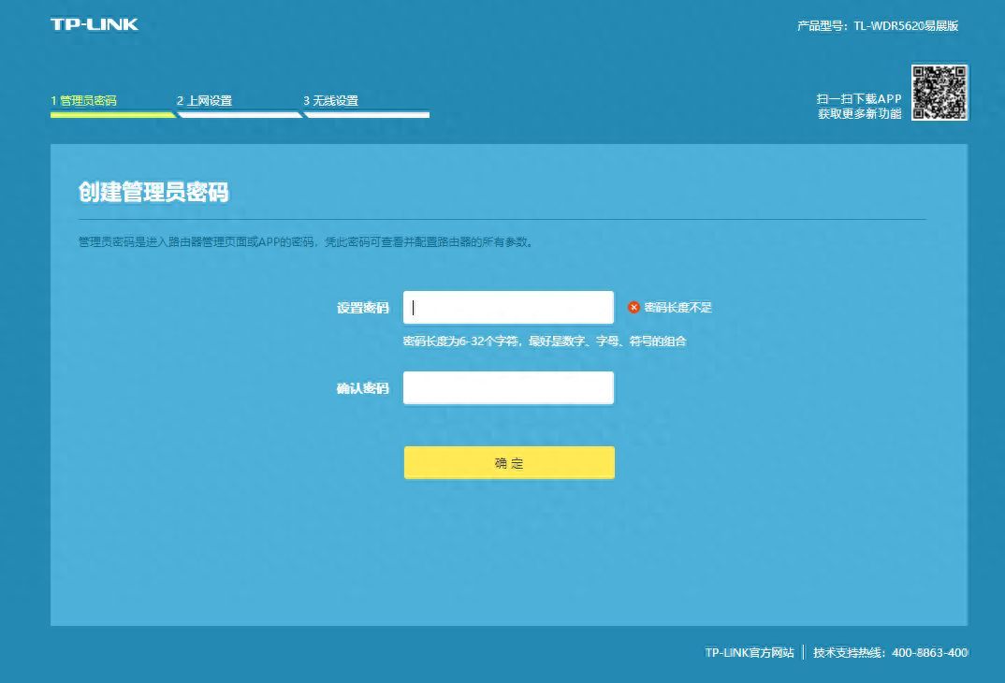Click the red error icon beside the password field
Screen dimensions: 1005x683
pos(635,306)
